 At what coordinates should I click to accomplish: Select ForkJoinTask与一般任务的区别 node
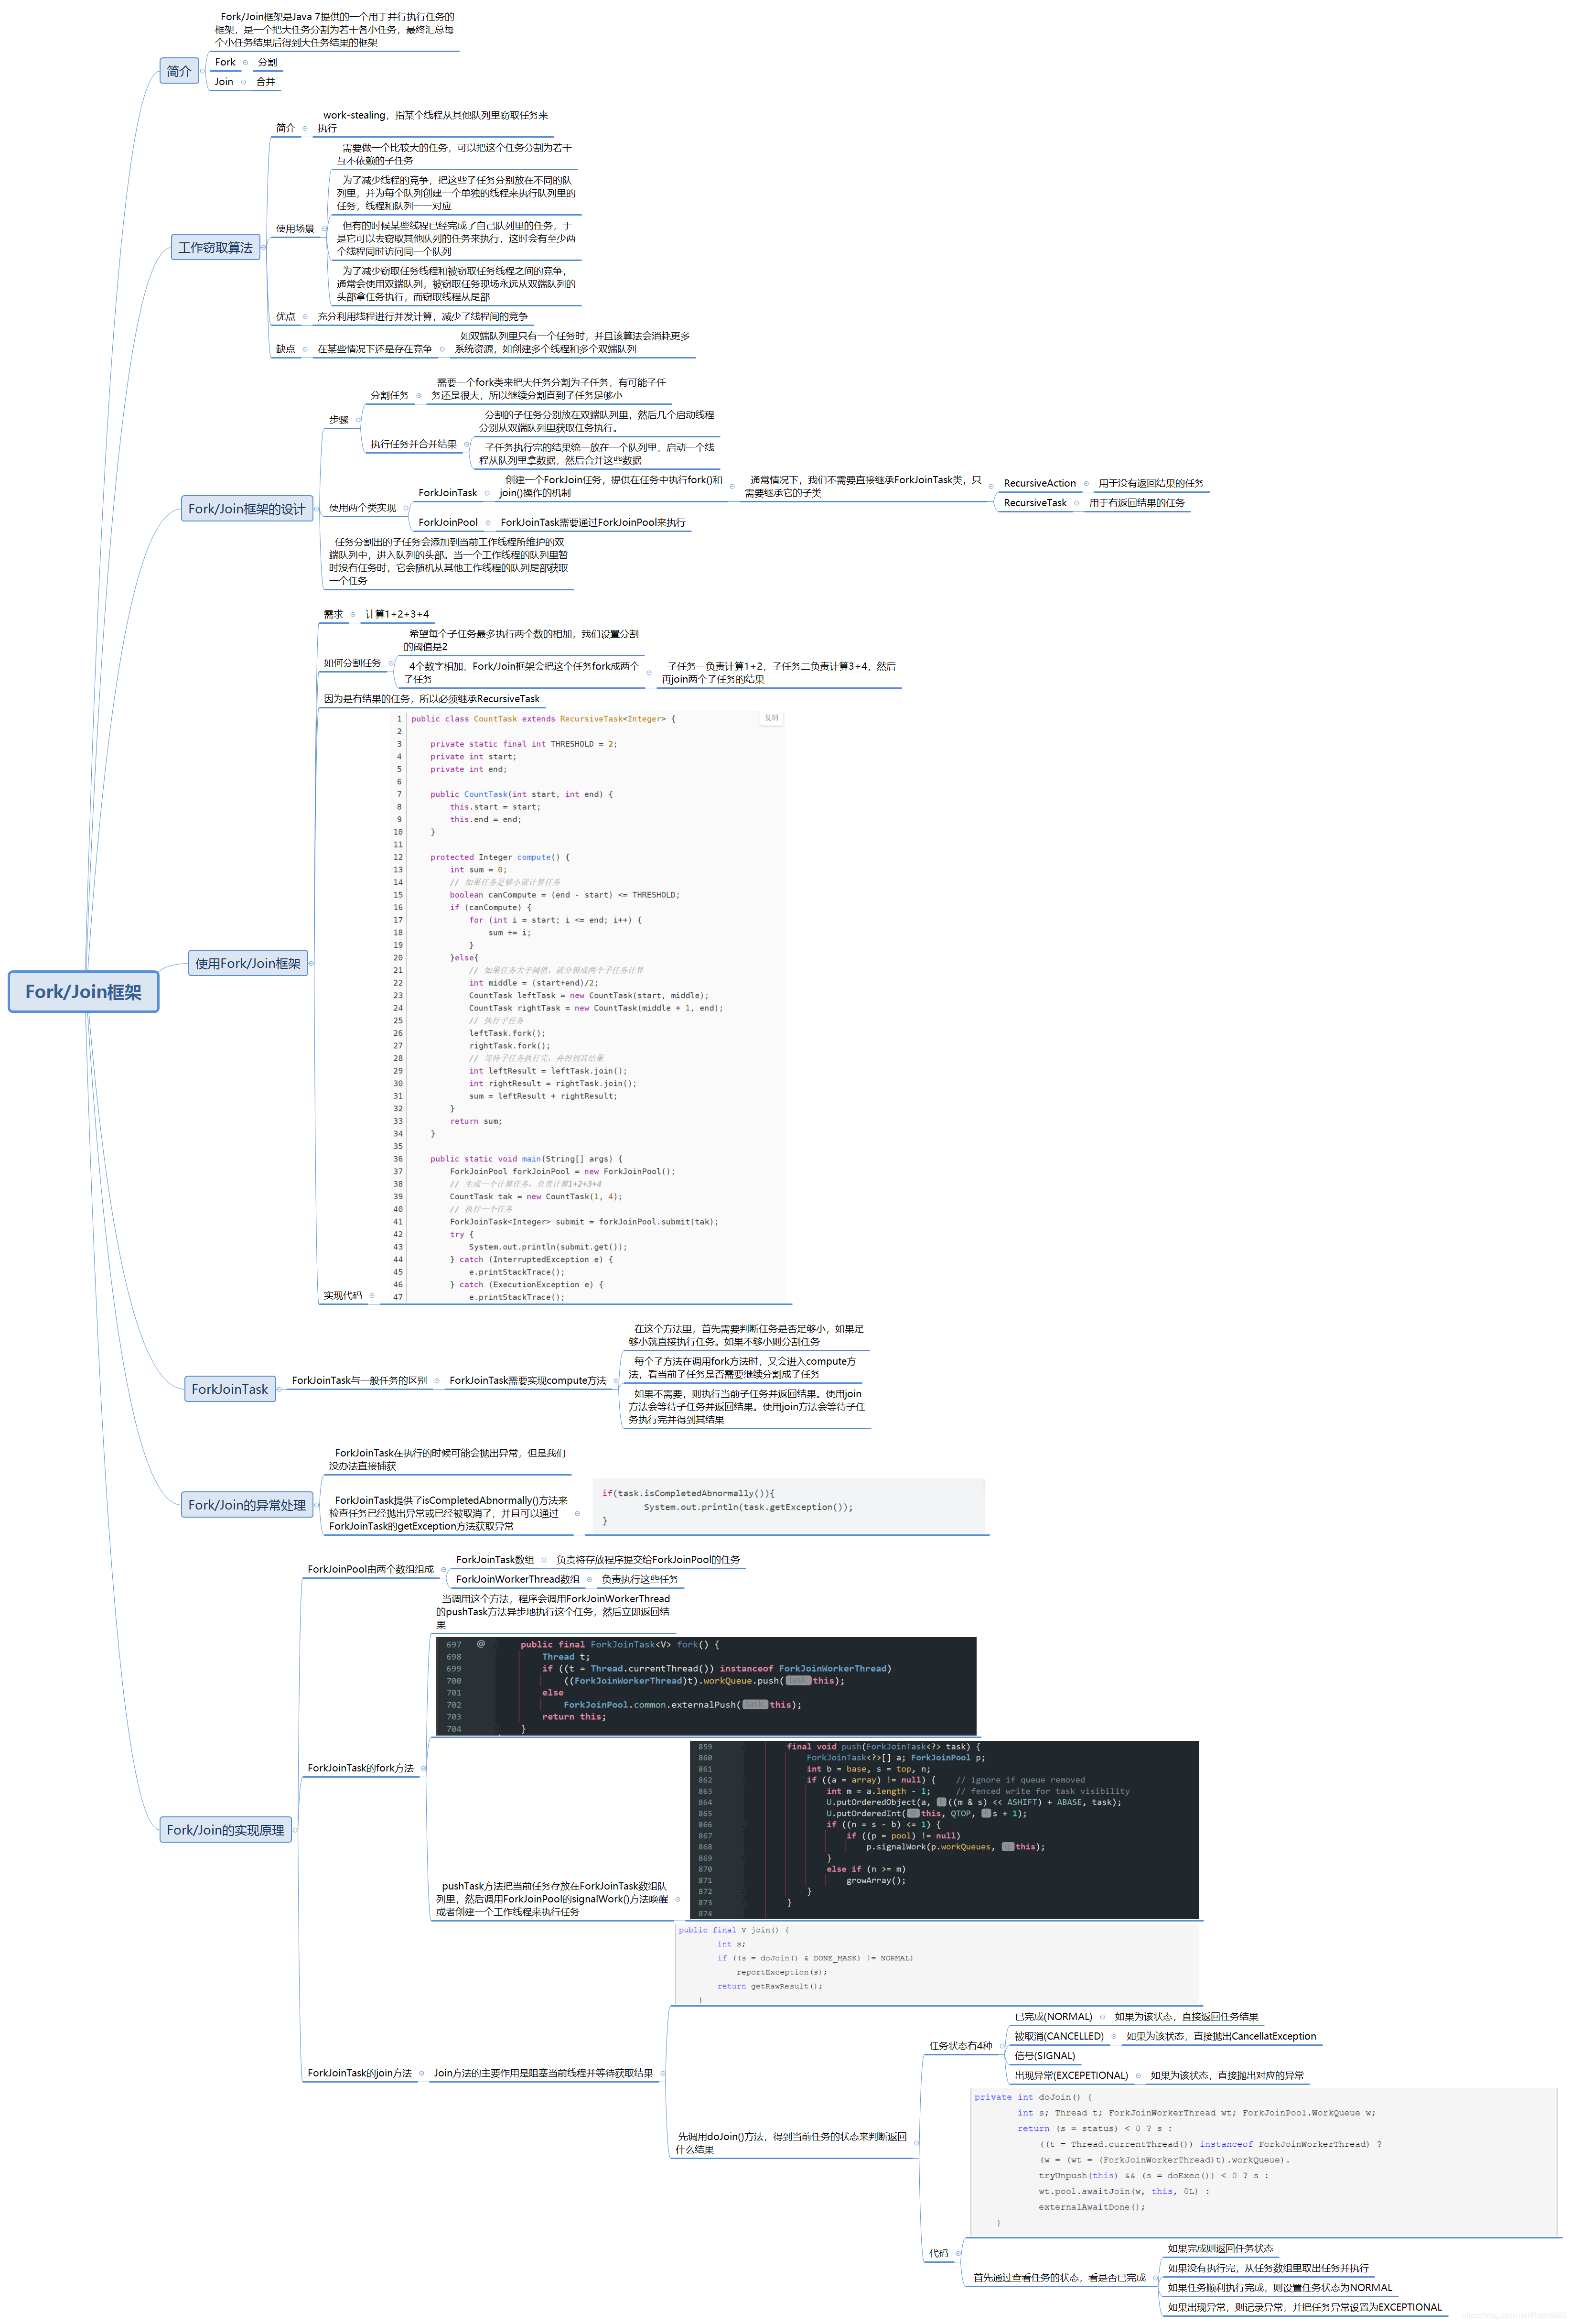pyautogui.click(x=359, y=1380)
